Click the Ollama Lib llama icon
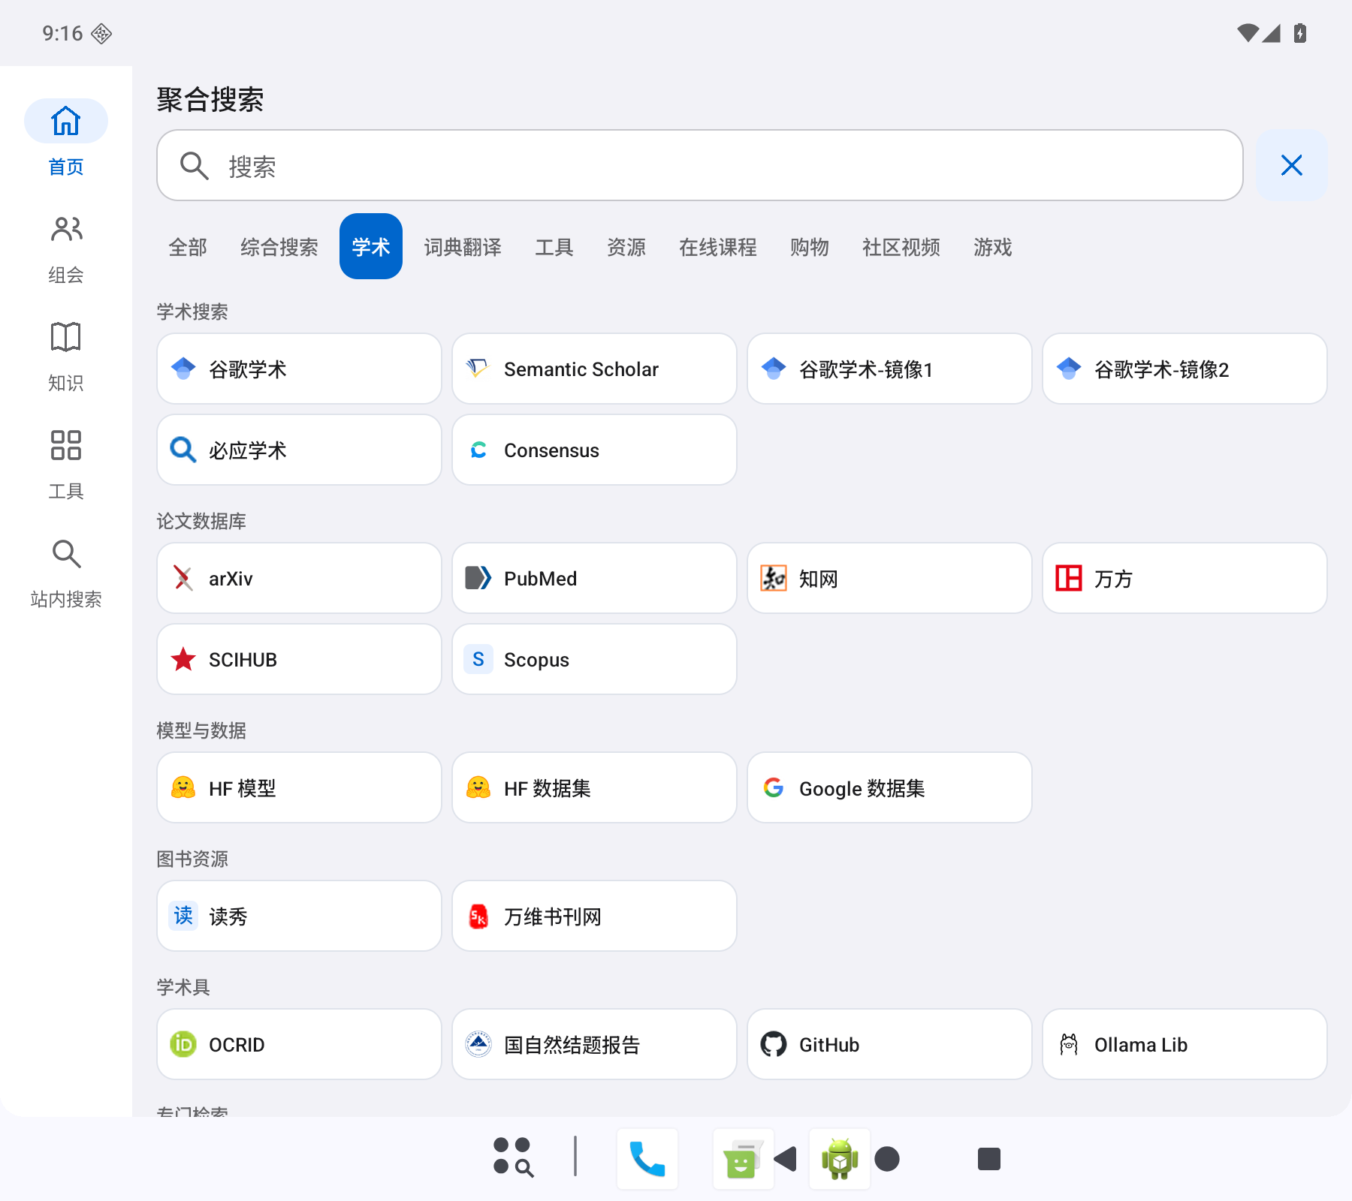1352x1201 pixels. tap(1069, 1044)
